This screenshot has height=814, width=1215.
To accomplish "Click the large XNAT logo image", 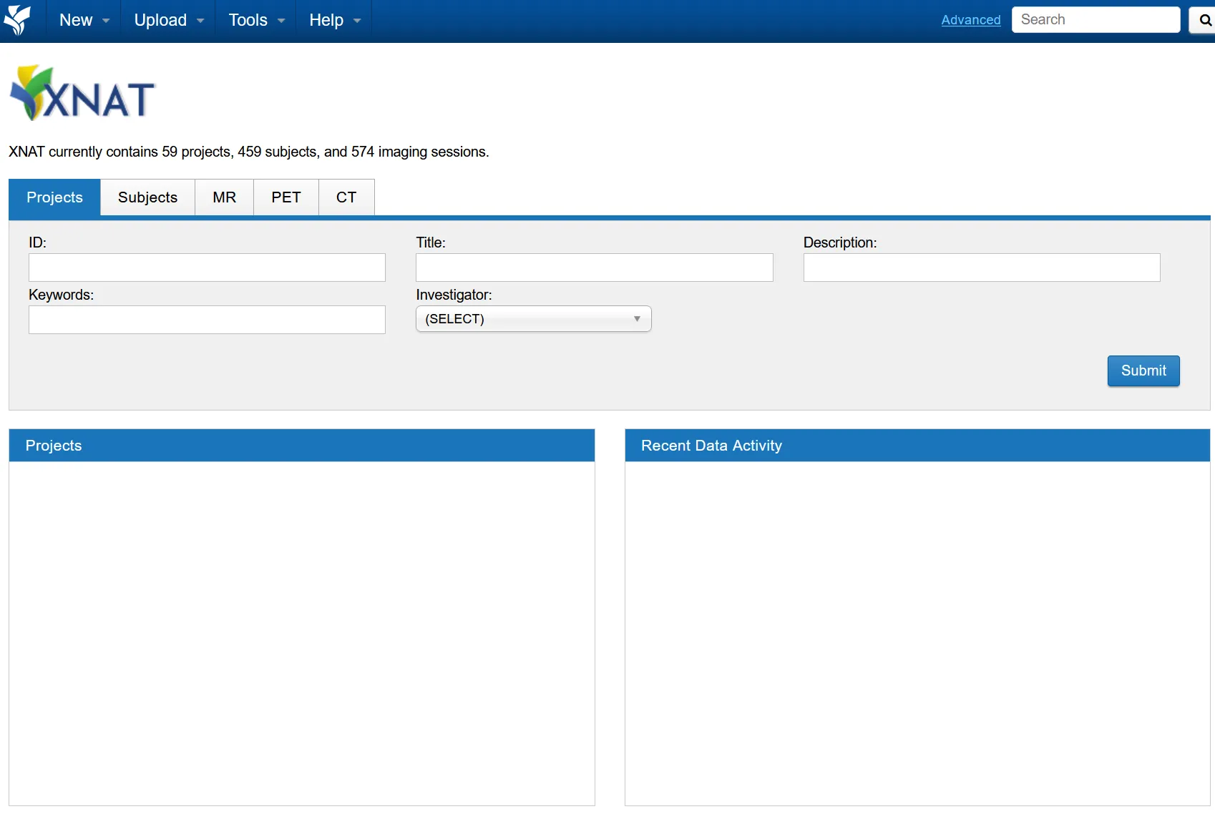I will [x=82, y=93].
